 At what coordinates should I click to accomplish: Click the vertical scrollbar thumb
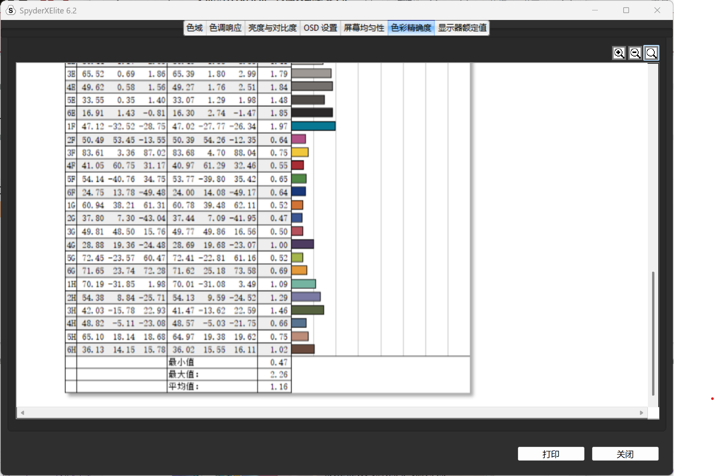tap(653, 333)
